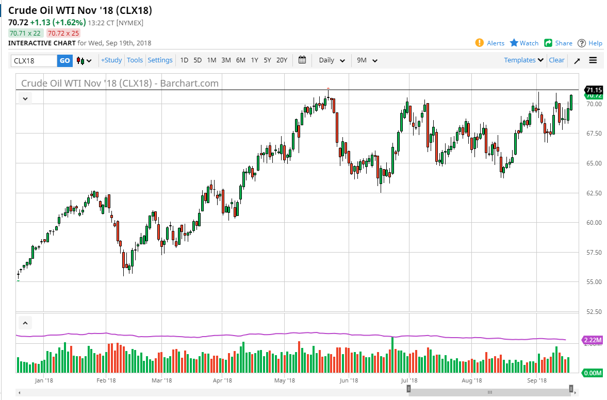Screen dimensions: 607x400
Task: Open the Daily frequency dropdown
Action: pos(331,60)
